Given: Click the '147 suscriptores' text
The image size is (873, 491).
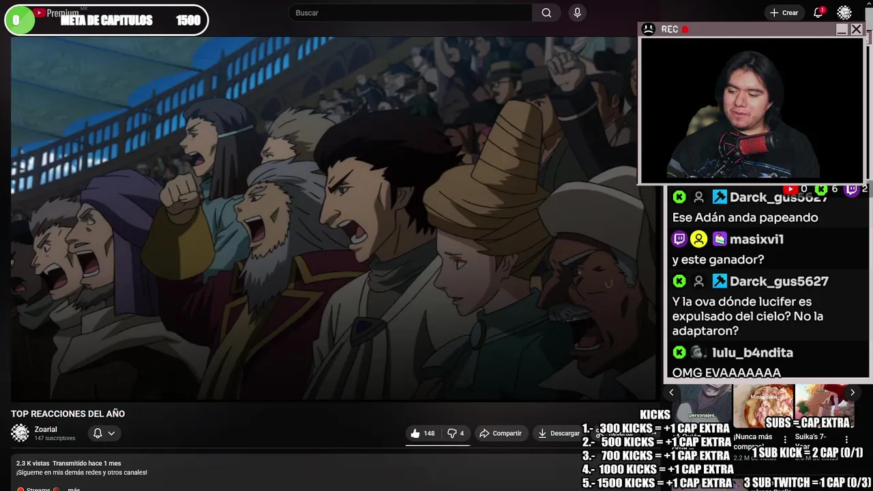Looking at the screenshot, I should point(55,438).
